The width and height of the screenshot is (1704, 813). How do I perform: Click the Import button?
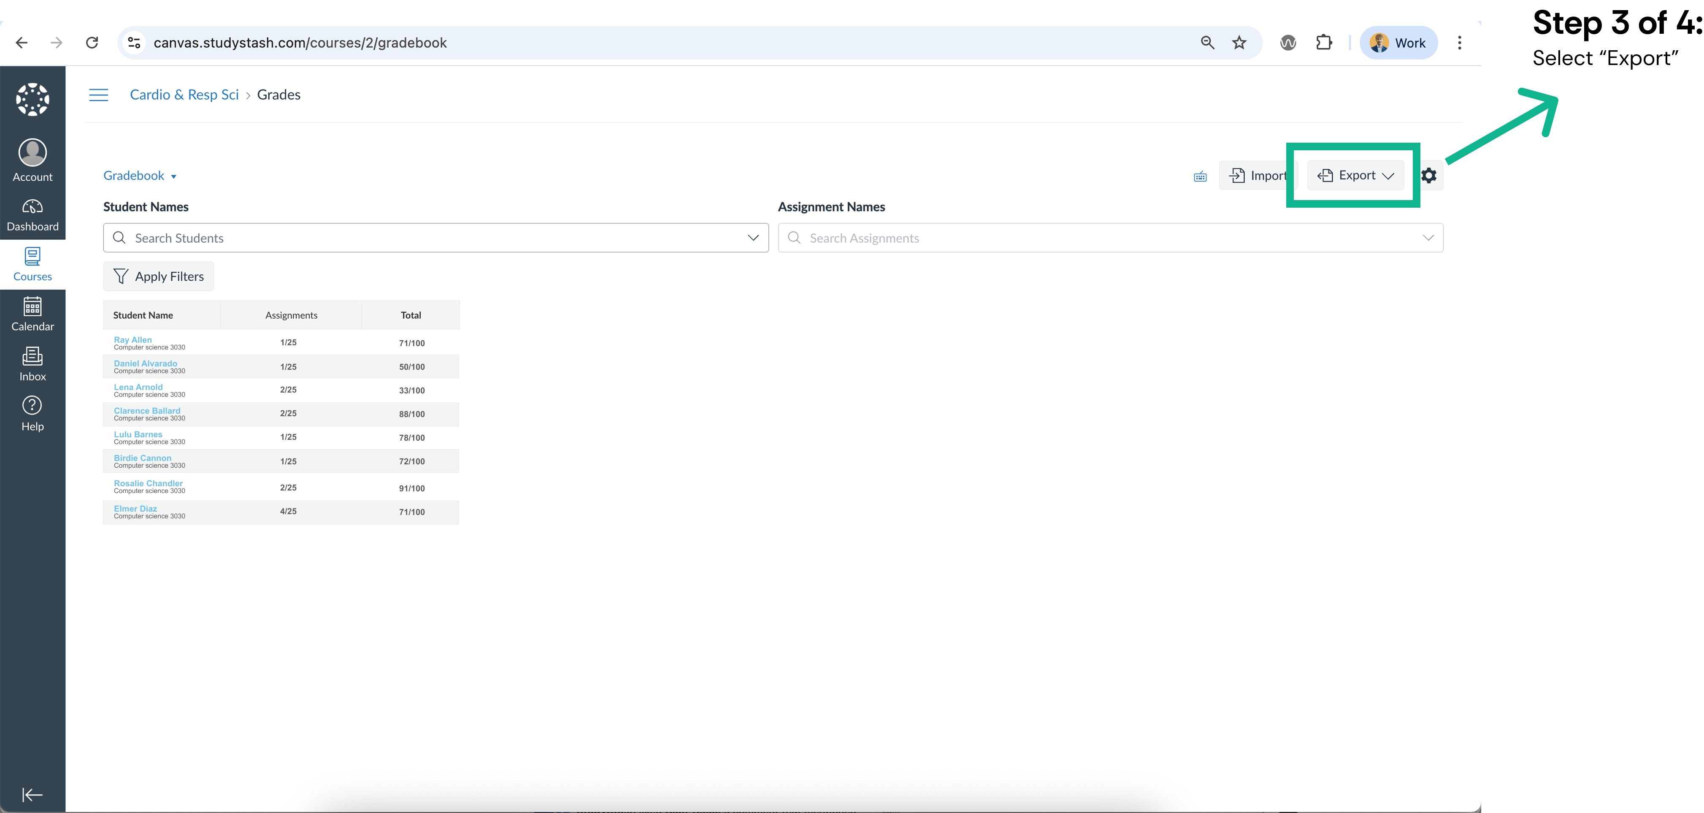click(x=1258, y=175)
